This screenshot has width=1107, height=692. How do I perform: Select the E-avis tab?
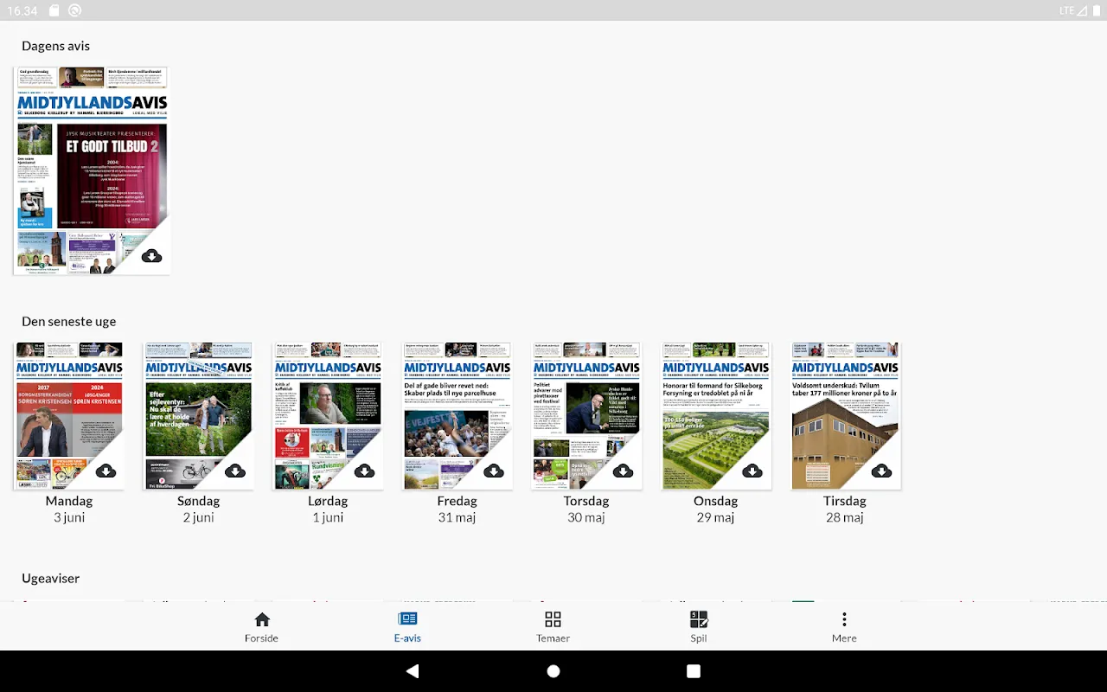407,628
